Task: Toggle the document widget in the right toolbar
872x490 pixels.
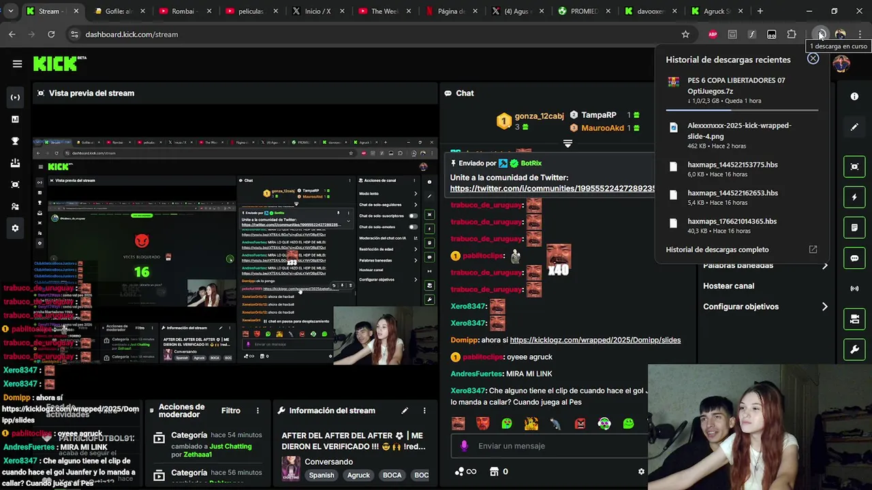Action: 854,227
